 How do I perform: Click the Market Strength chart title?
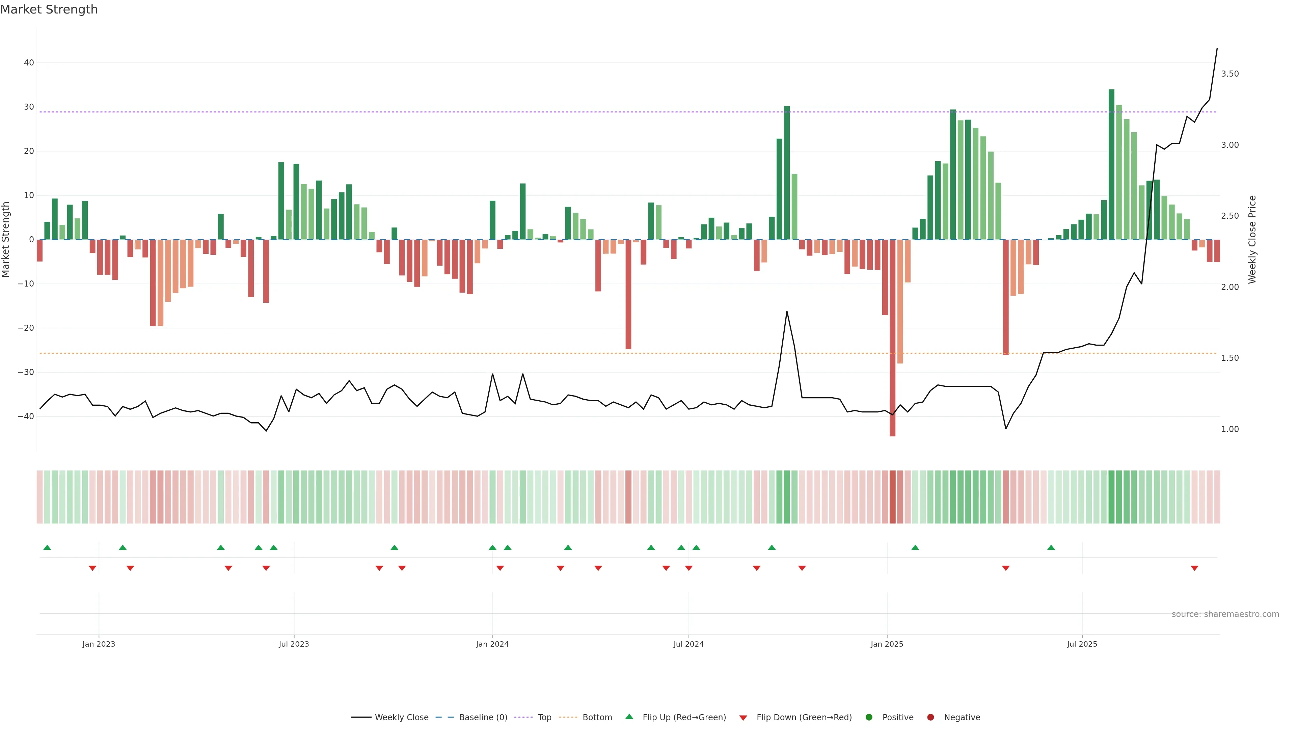point(49,9)
